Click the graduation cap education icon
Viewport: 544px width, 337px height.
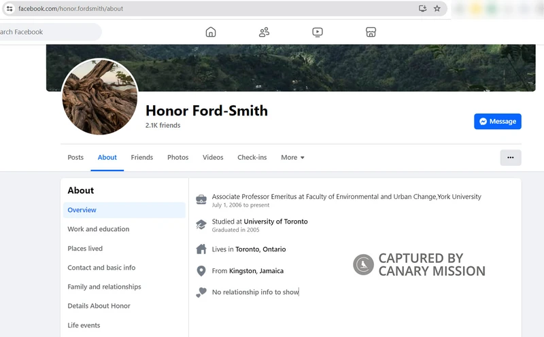click(x=201, y=224)
